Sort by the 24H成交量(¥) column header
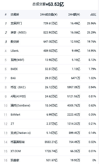This screenshot has height=164, width=99. (49, 14)
